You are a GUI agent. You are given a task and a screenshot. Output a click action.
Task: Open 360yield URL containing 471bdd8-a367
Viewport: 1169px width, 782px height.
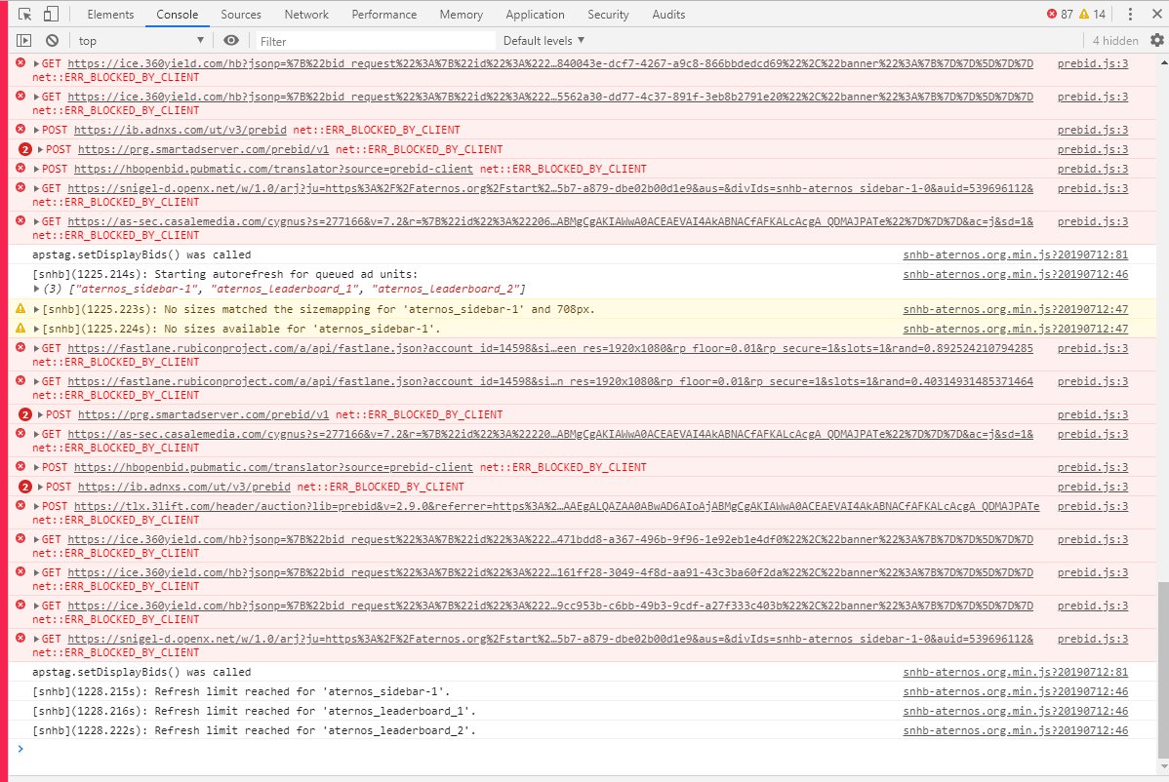pyautogui.click(x=550, y=539)
